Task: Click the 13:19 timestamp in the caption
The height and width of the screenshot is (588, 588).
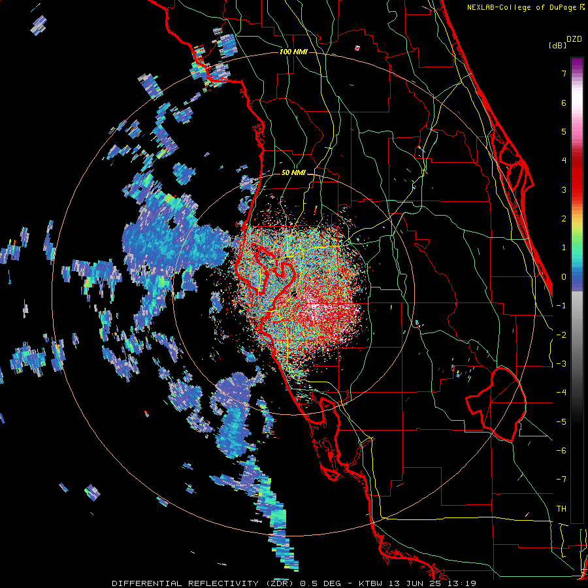Action: [463, 583]
